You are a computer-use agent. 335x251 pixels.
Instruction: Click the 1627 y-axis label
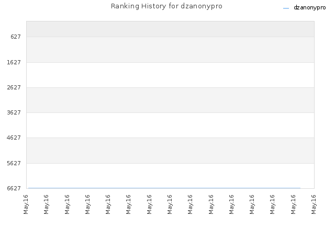coord(14,62)
